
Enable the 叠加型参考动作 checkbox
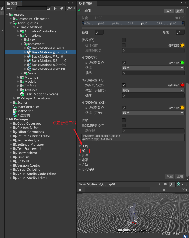point(124,125)
